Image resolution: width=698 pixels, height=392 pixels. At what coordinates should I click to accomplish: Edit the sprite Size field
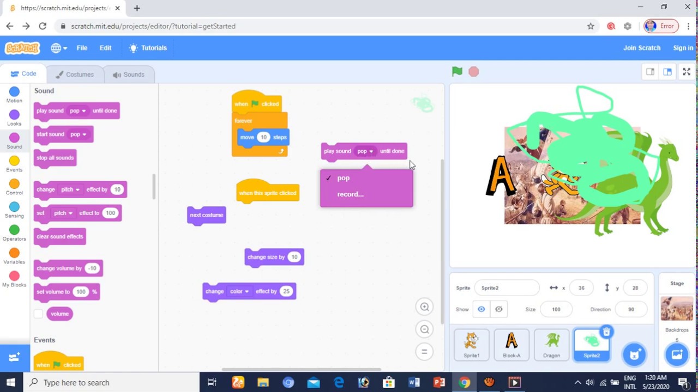click(x=556, y=309)
